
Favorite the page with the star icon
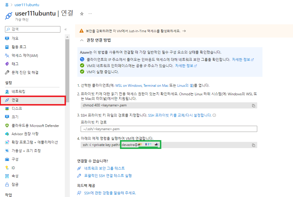[82, 13]
